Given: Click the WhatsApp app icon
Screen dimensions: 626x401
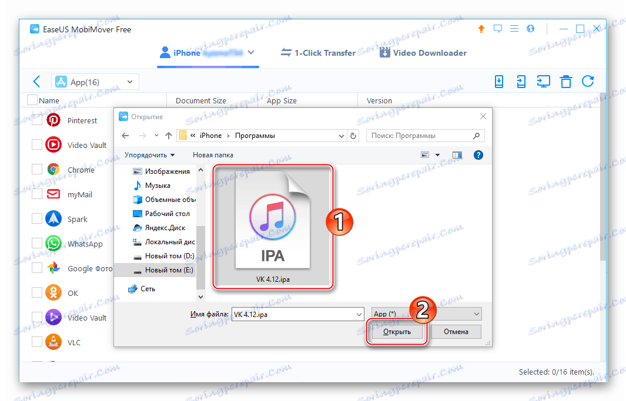Looking at the screenshot, I should (53, 243).
